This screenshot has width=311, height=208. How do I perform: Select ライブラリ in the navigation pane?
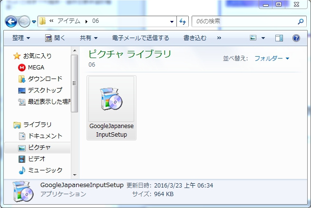coord(37,125)
